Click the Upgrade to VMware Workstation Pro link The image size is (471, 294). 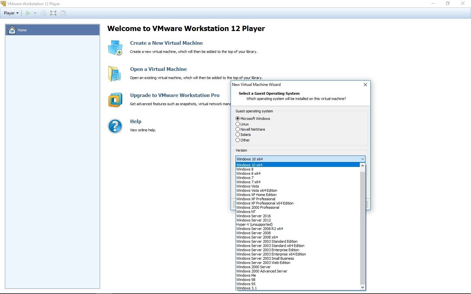click(175, 95)
